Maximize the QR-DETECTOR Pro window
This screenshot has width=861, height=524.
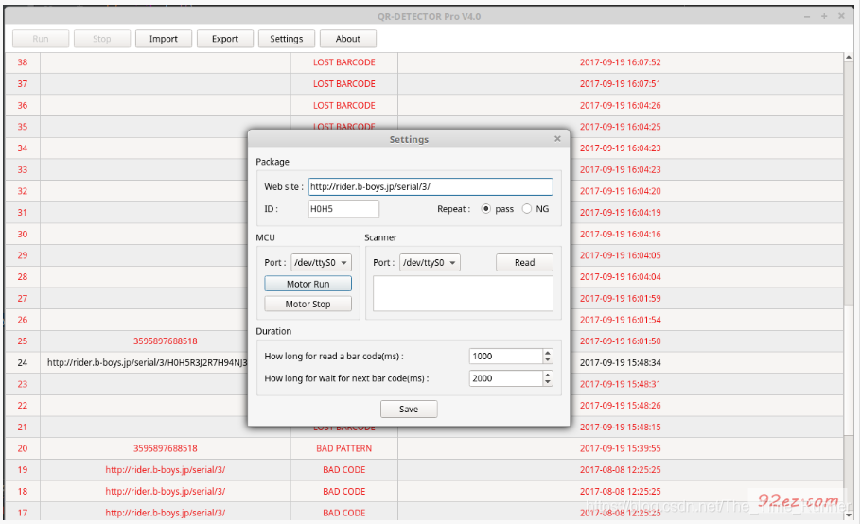tap(824, 16)
